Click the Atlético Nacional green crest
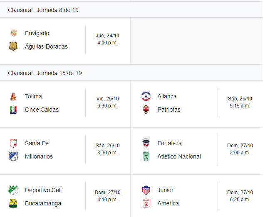The width and height of the screenshot is (270, 217). click(x=146, y=156)
